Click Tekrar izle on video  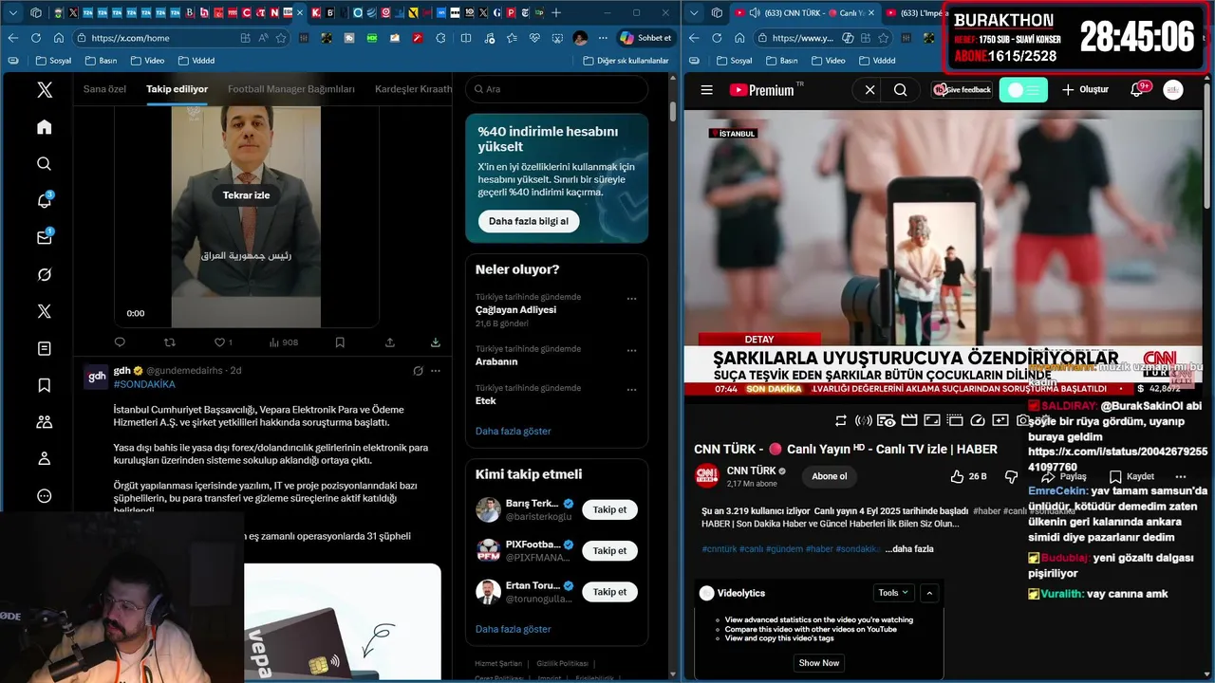[x=246, y=195]
